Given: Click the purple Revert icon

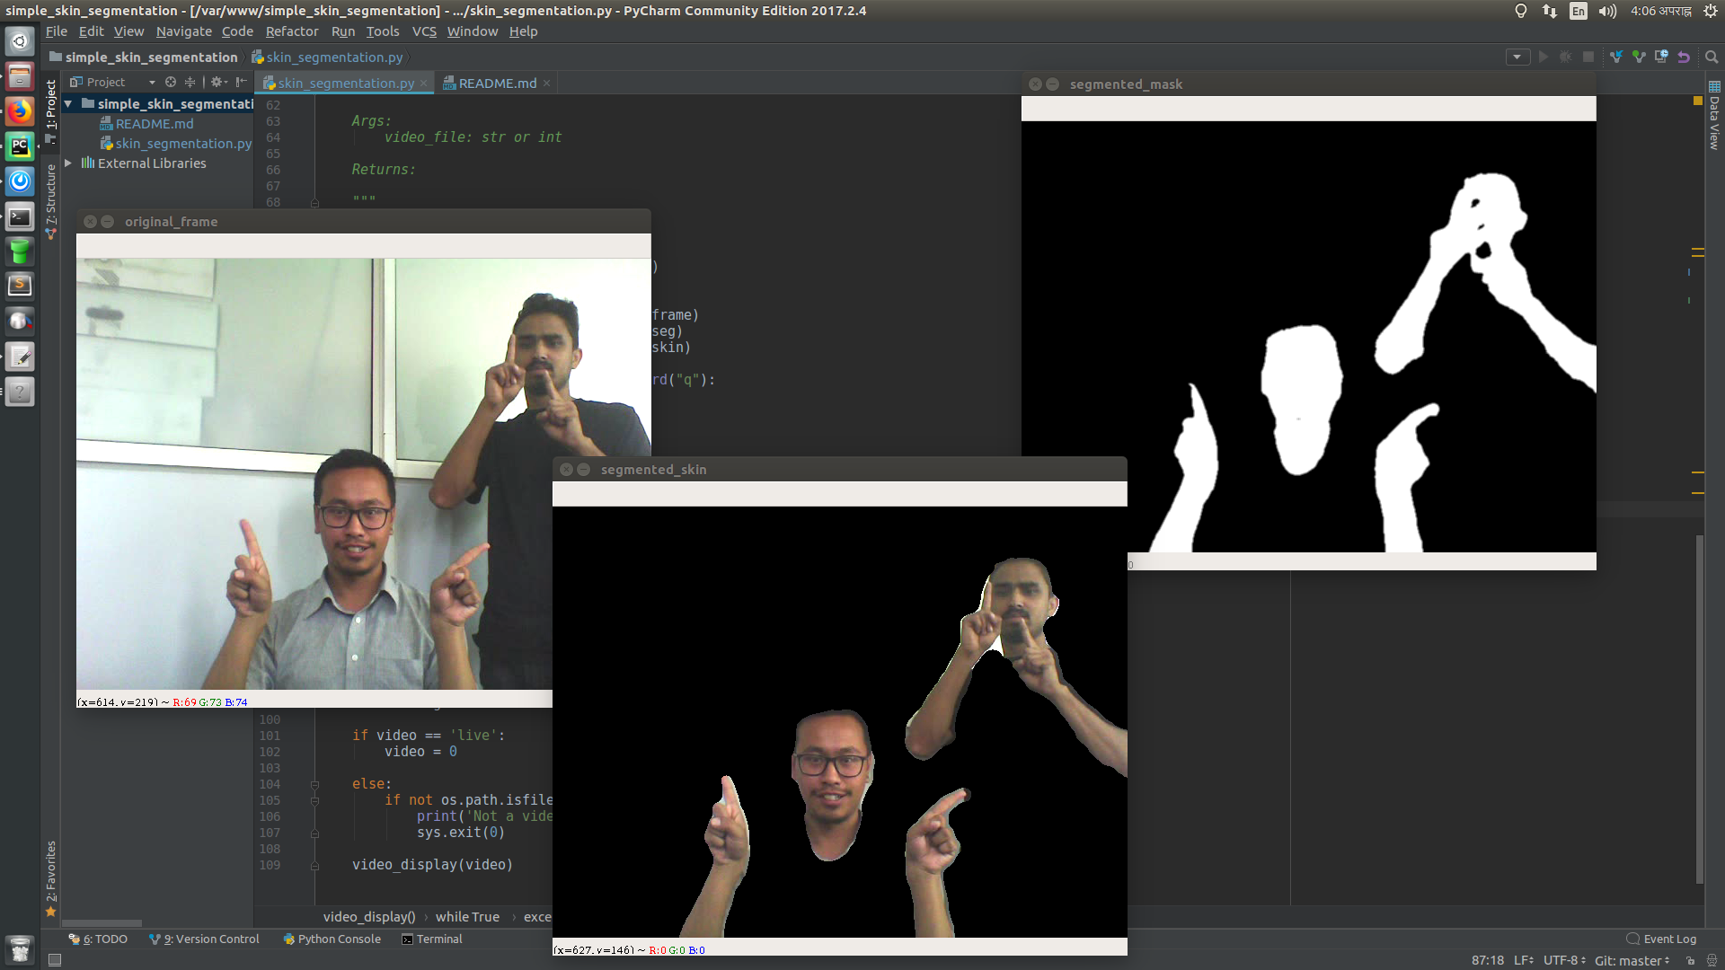Looking at the screenshot, I should coord(1684,57).
